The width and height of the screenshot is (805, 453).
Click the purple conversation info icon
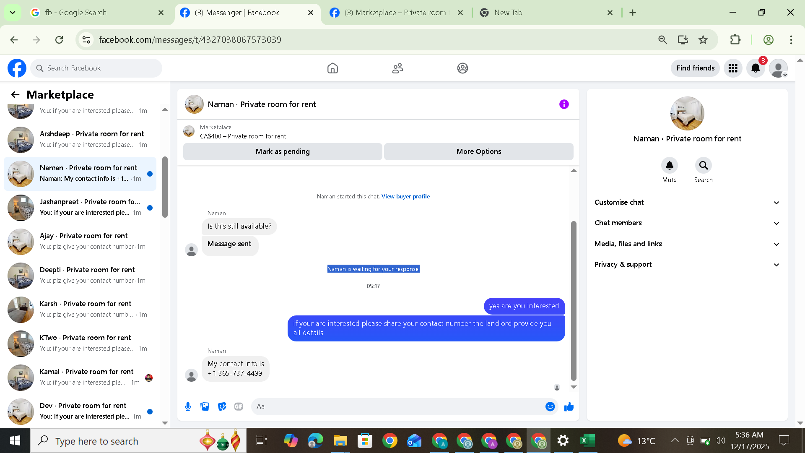tap(564, 104)
